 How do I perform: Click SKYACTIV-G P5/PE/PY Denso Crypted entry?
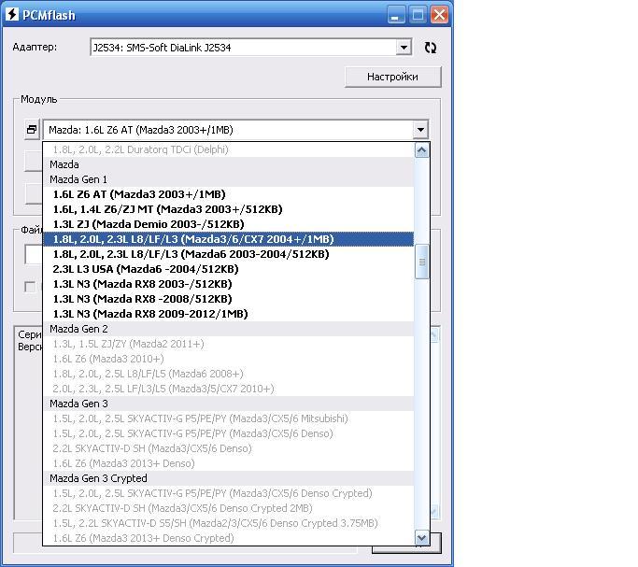pyautogui.click(x=228, y=493)
